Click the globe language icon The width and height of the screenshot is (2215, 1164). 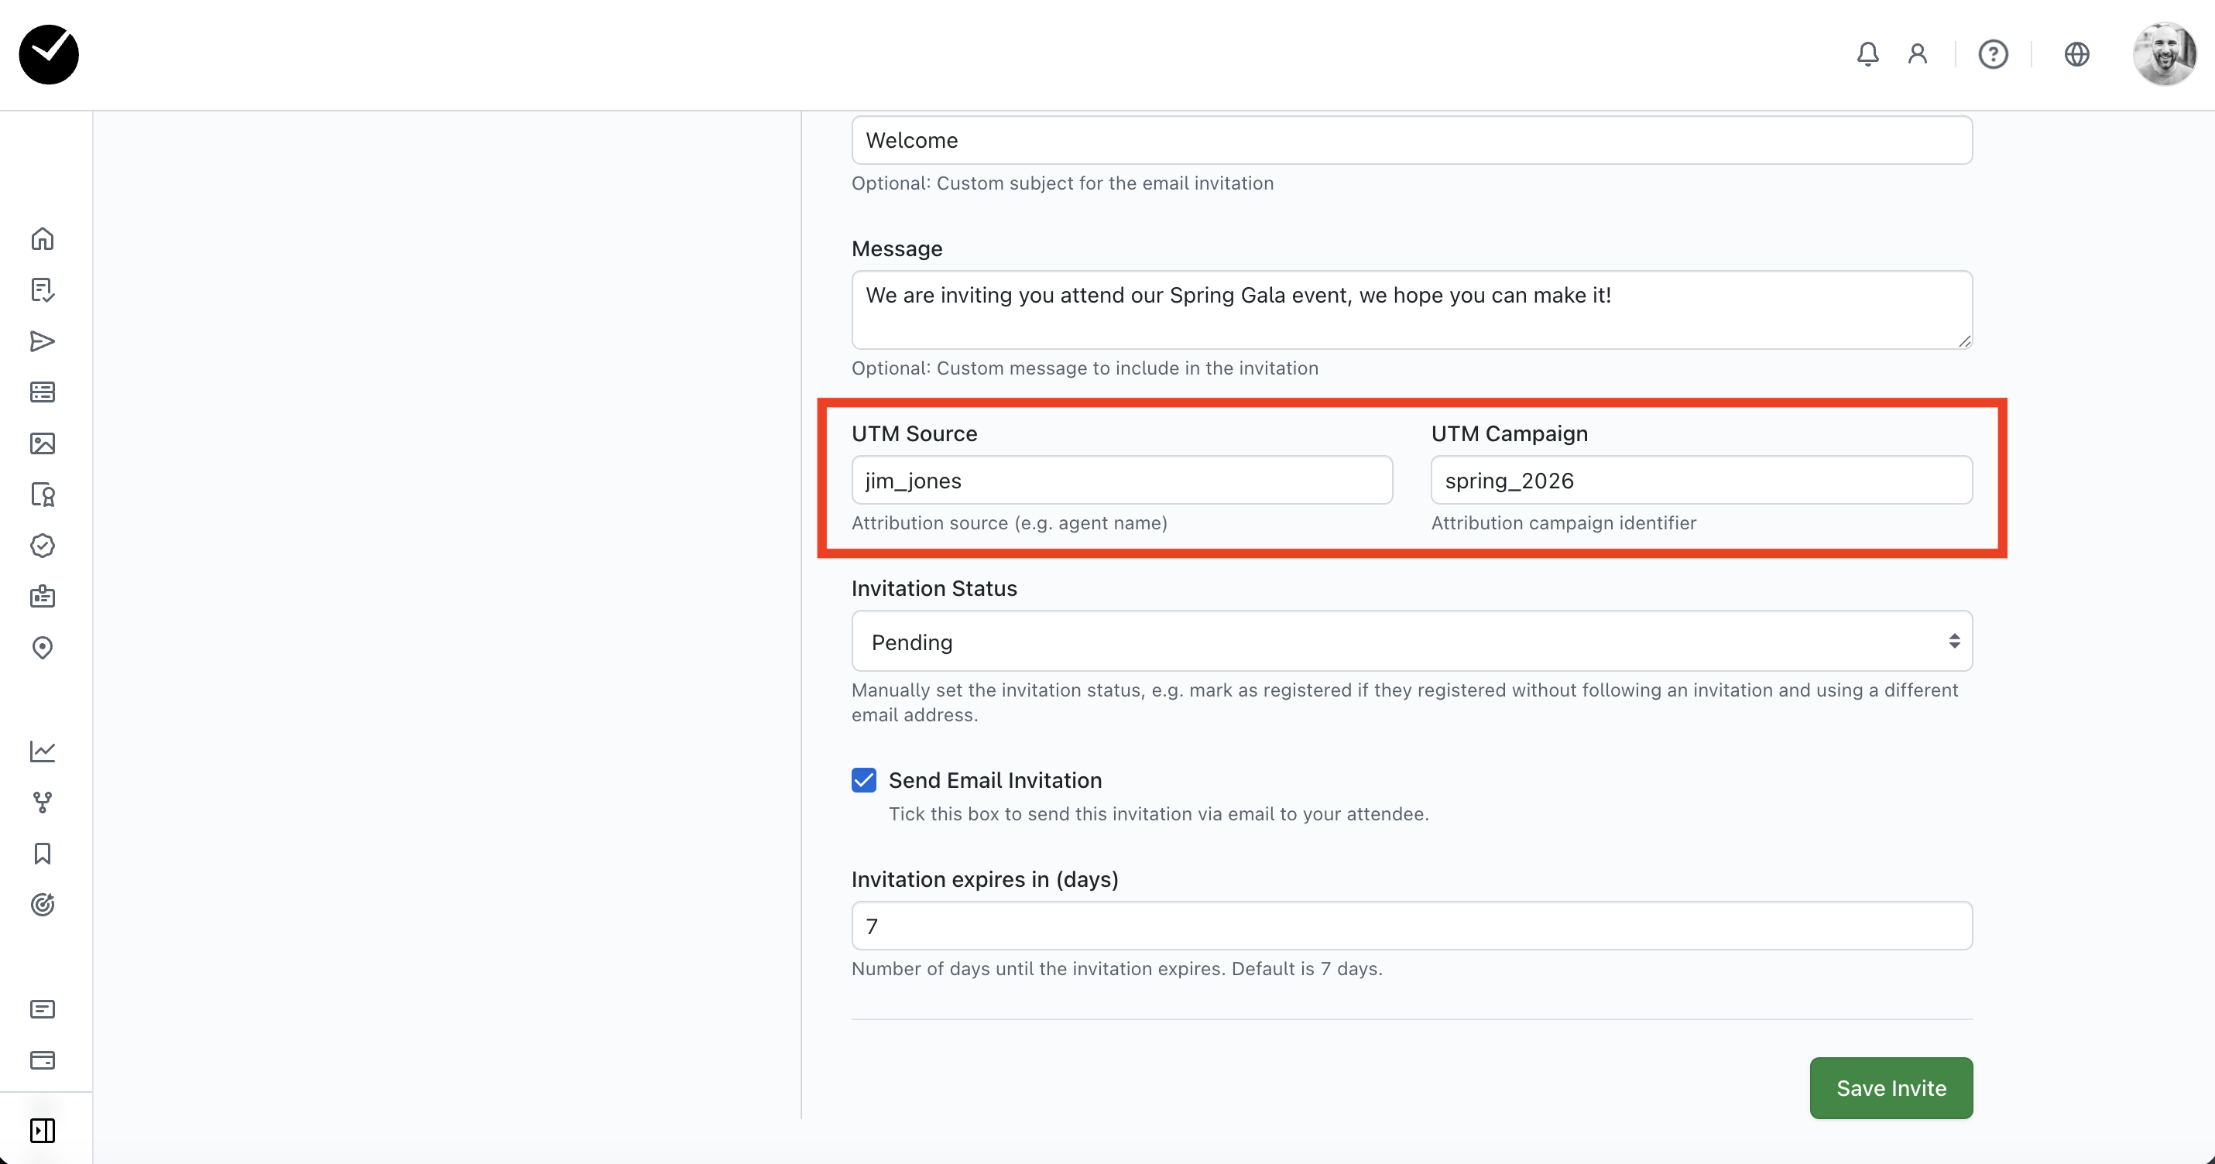tap(2076, 54)
